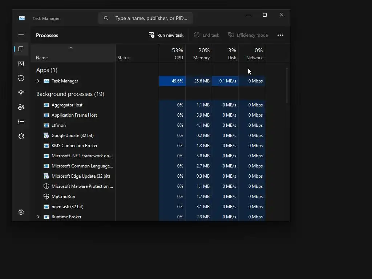Sort by the Disk column header
Image resolution: width=372 pixels, height=279 pixels.
(x=225, y=53)
